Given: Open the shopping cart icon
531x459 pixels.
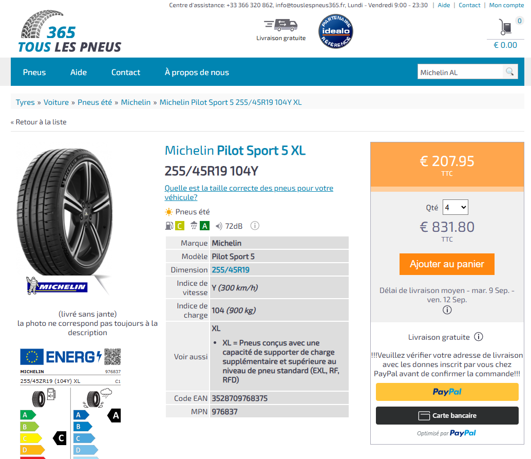Looking at the screenshot, I should [x=505, y=27].
